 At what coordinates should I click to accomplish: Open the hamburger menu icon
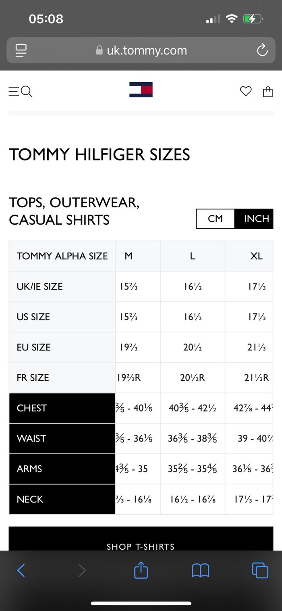[x=14, y=92]
